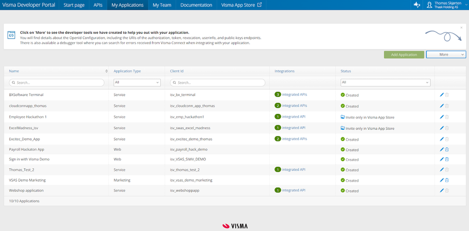Click pencil icon for Webshop application

click(442, 191)
